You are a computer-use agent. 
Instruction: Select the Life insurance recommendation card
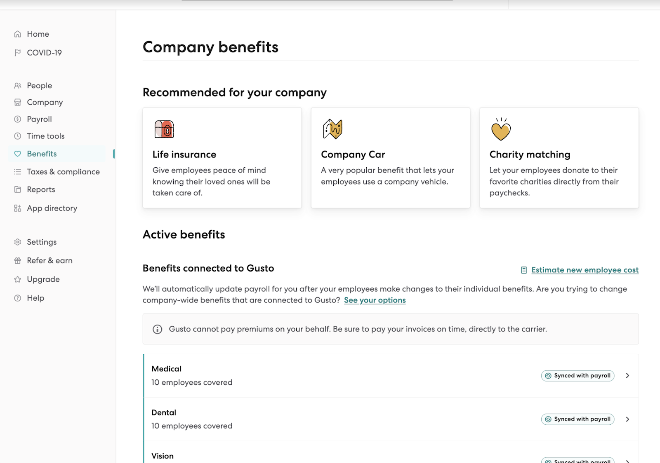[222, 158]
